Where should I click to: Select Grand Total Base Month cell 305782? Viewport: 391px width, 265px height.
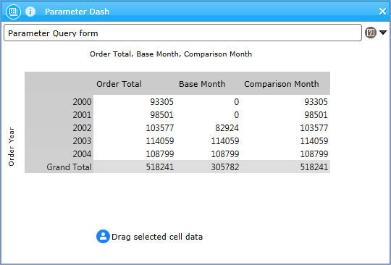coord(225,167)
